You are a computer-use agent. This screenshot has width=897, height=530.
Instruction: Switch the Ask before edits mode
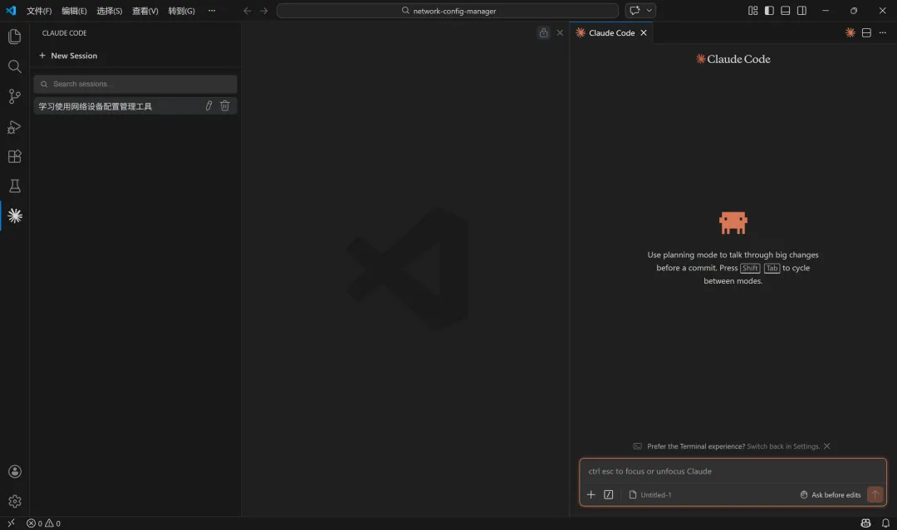[x=830, y=494]
